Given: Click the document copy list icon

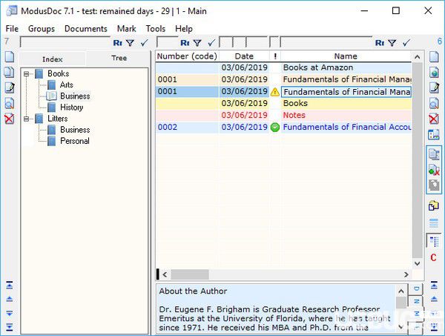Looking at the screenshot, I should (434, 155).
